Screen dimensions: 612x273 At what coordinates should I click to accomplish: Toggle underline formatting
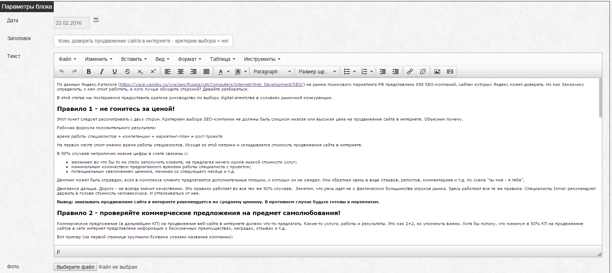115,72
